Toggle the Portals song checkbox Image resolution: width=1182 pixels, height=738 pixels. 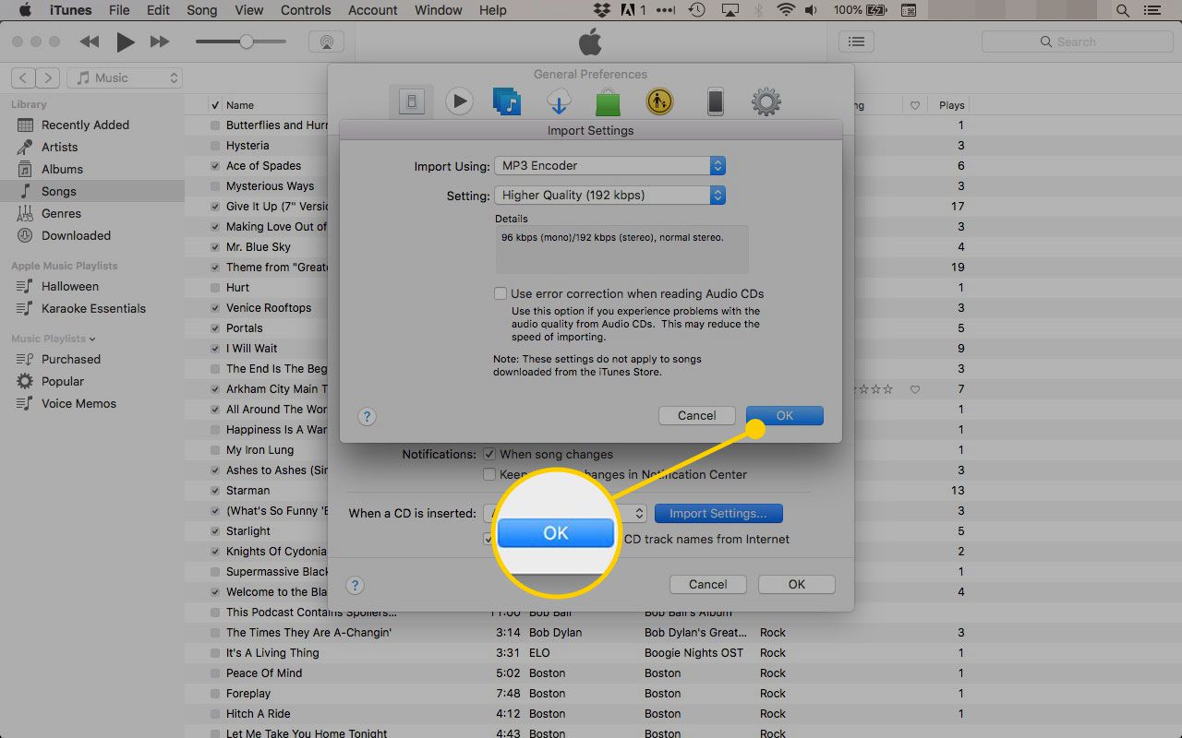(x=215, y=328)
